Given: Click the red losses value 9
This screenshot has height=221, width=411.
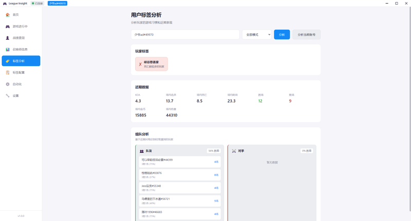Looking at the screenshot, I should [x=290, y=101].
